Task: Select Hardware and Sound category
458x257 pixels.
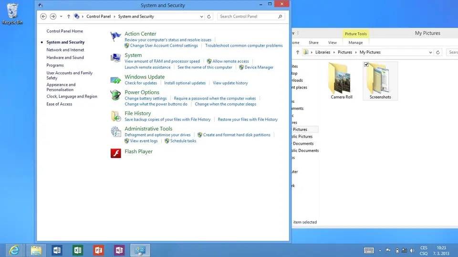Action: click(x=65, y=58)
